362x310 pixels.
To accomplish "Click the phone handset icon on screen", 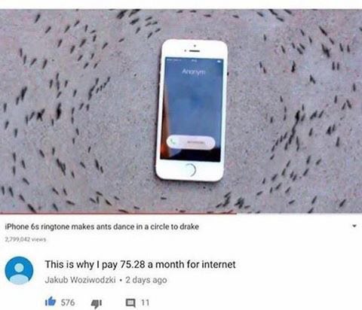I will point(172,142).
